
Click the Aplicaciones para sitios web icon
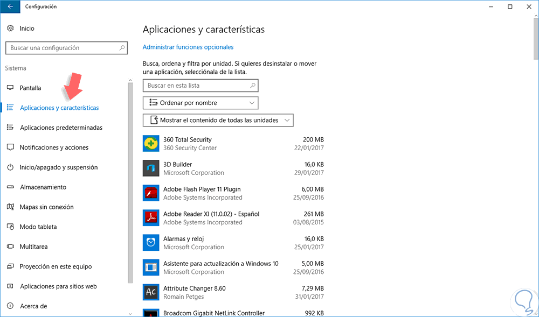pyautogui.click(x=10, y=286)
